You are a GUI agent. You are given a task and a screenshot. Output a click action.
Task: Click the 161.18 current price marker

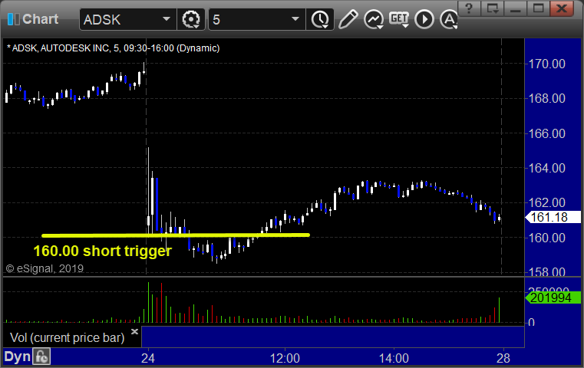pos(553,217)
